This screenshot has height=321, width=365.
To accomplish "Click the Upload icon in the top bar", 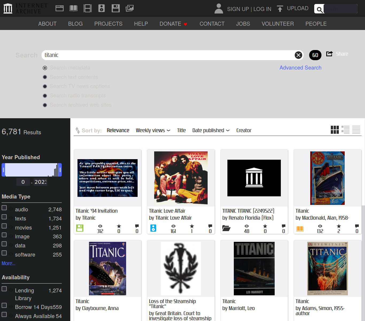I will tap(280, 8).
